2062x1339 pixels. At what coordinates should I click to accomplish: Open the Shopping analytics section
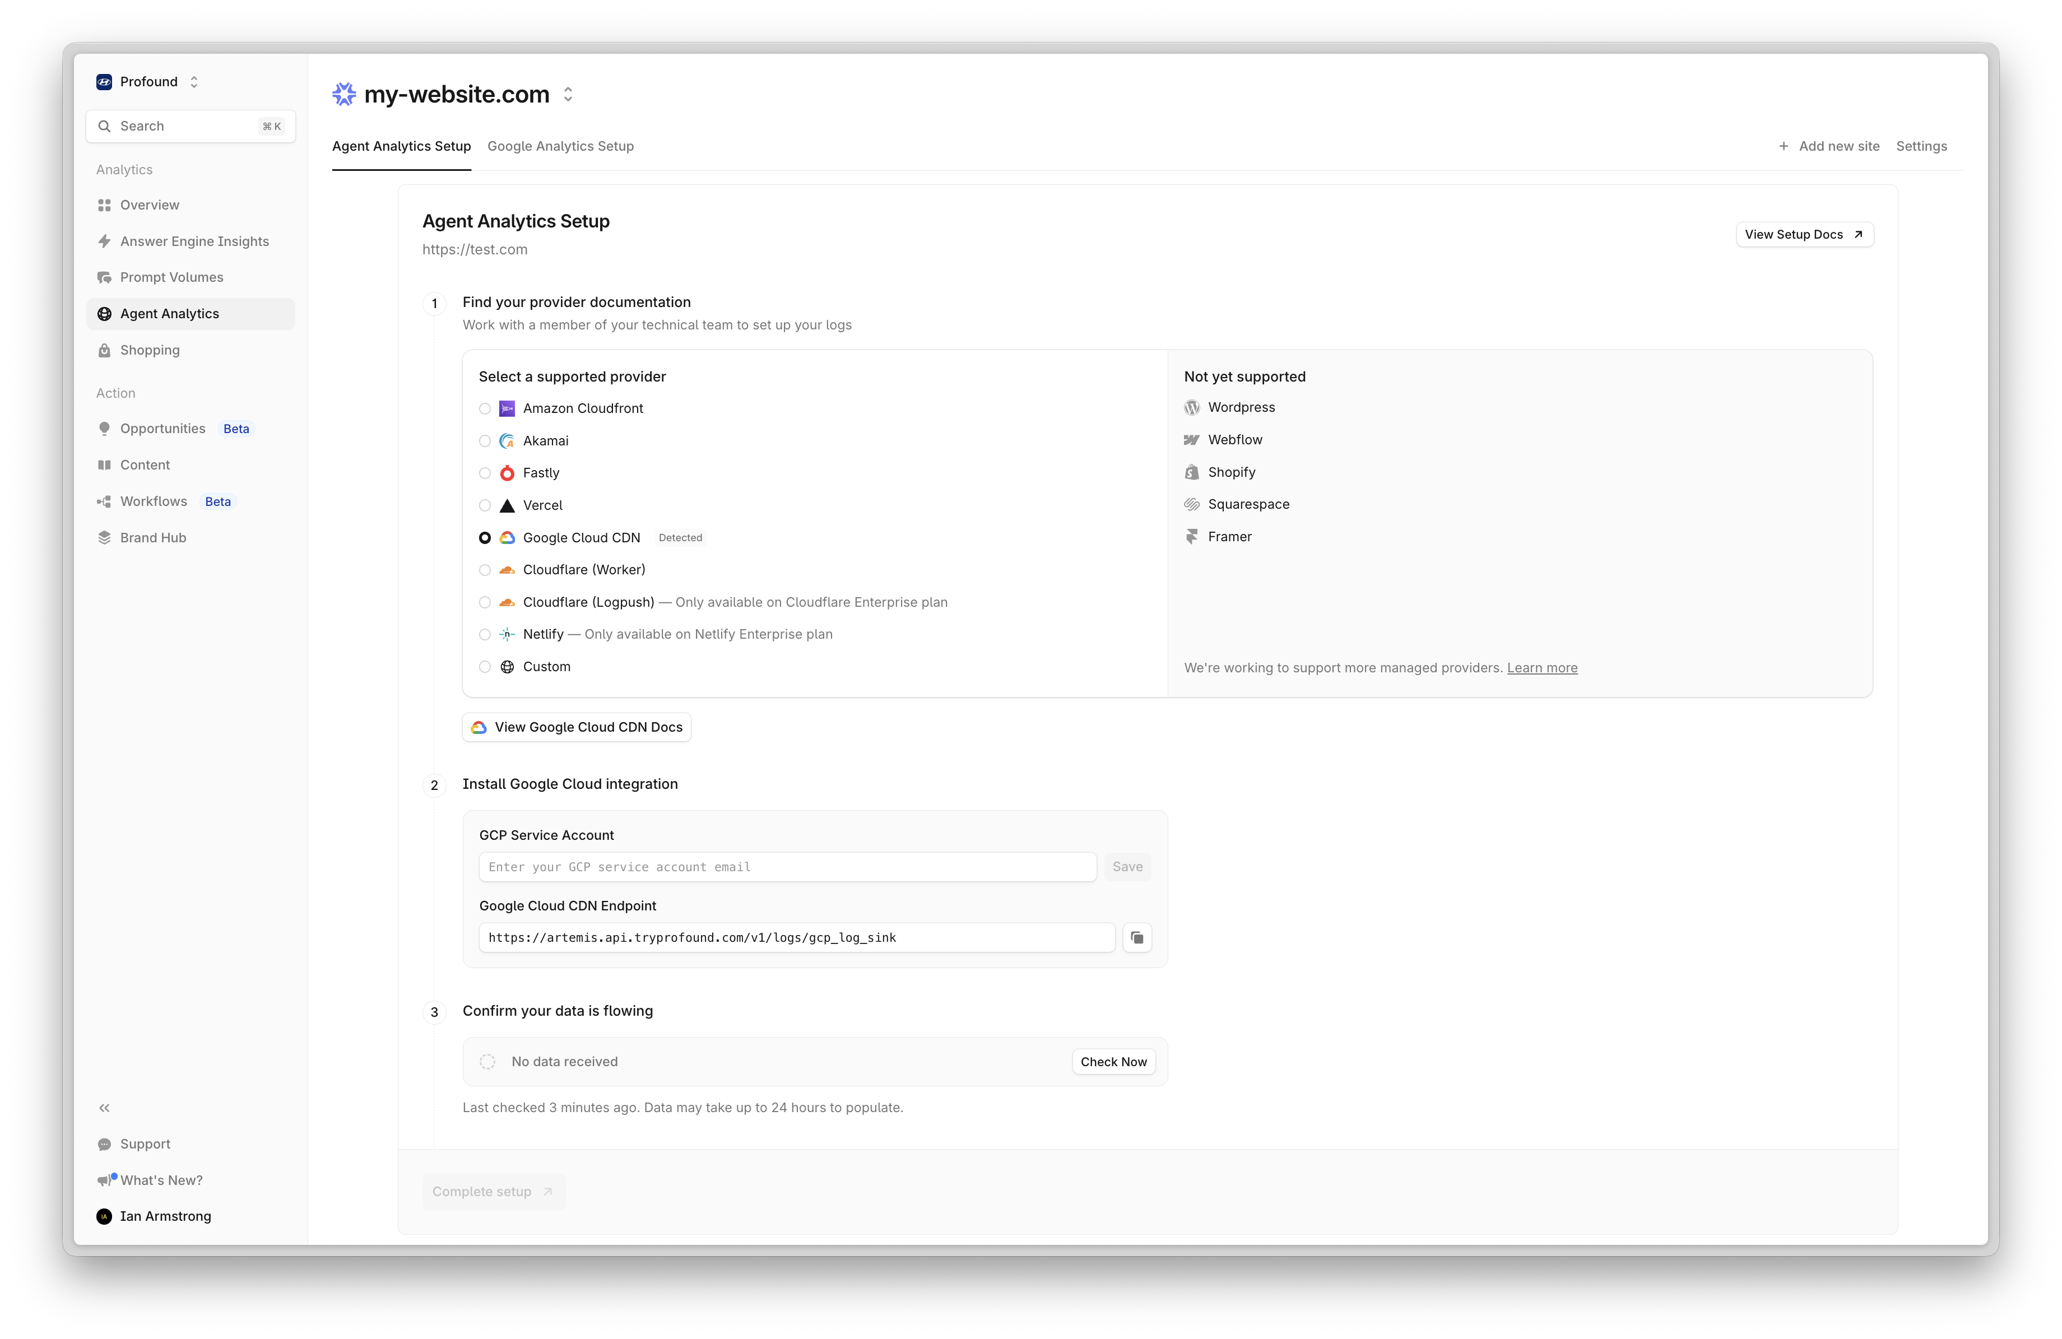(x=150, y=350)
